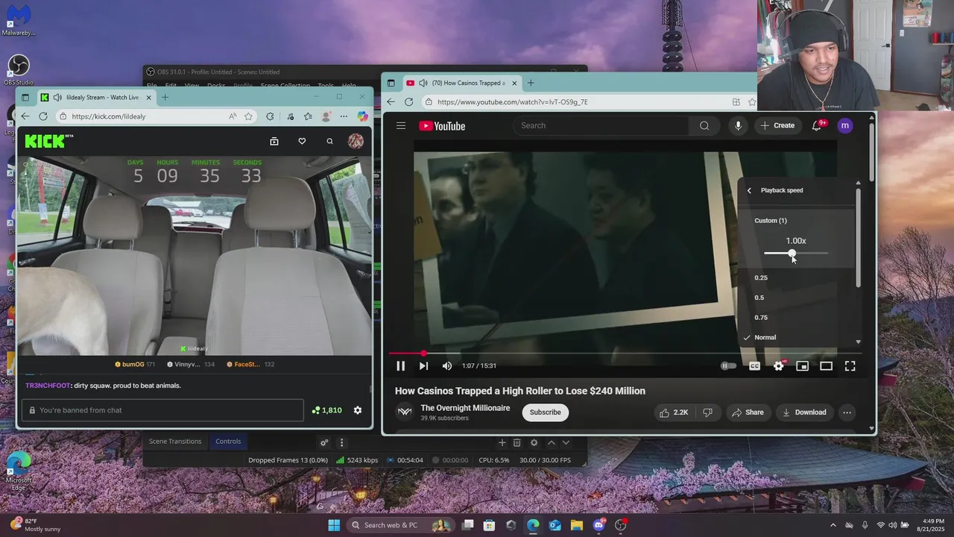954x537 pixels.
Task: Focus the YouTube search box
Action: pyautogui.click(x=602, y=125)
